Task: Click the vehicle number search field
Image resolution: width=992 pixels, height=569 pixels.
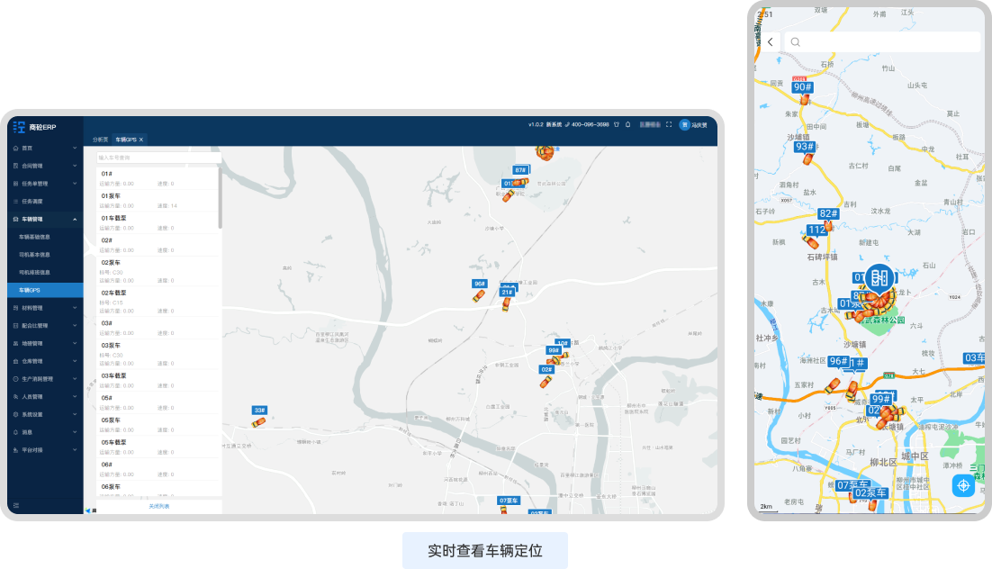Action: click(x=158, y=157)
